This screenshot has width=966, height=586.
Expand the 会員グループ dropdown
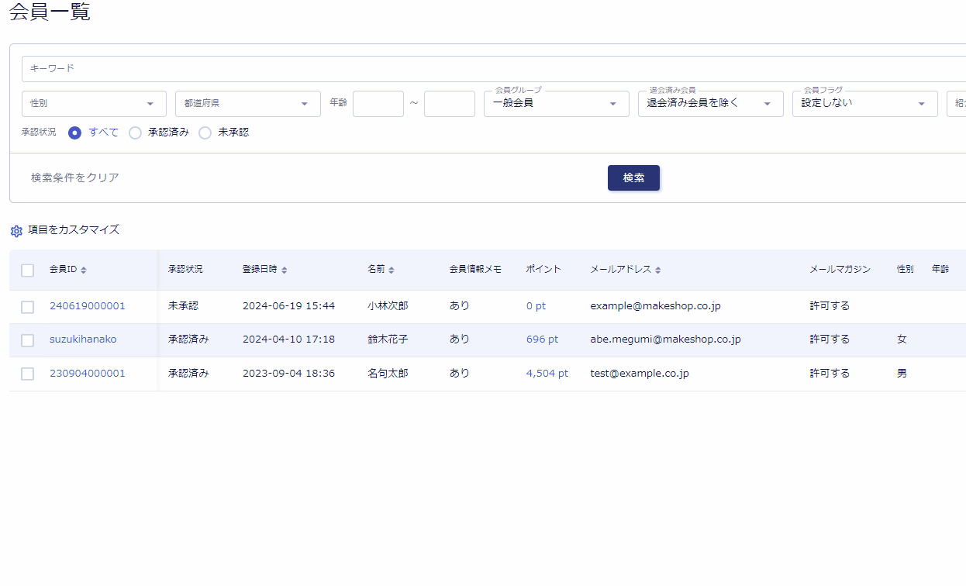click(x=556, y=104)
